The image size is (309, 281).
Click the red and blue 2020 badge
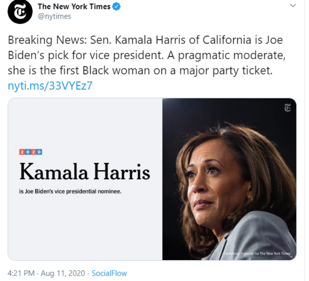[31, 152]
